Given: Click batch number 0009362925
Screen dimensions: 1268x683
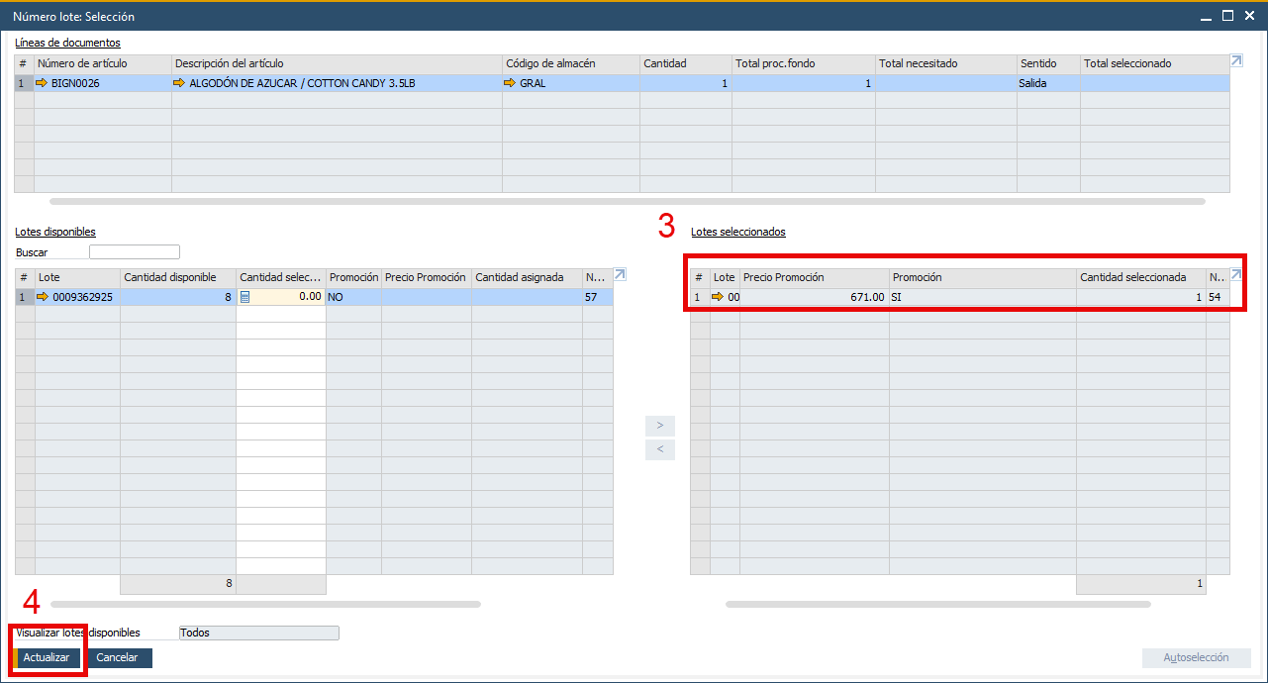Looking at the screenshot, I should click(x=82, y=296).
